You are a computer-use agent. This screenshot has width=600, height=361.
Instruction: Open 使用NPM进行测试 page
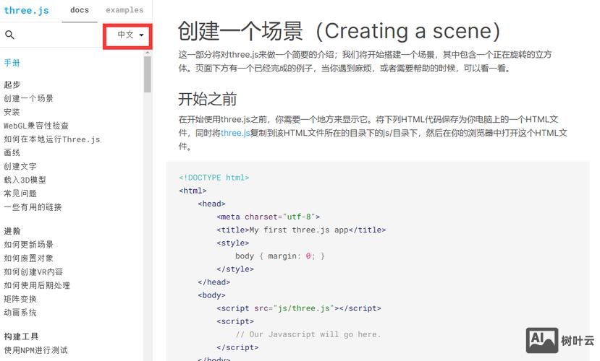(35, 350)
